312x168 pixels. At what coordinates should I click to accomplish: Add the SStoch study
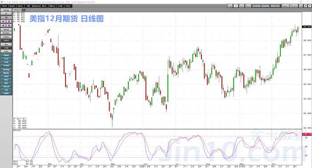tap(6, 87)
